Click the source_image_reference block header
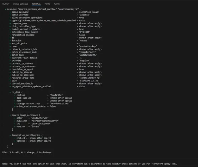The image size is (198, 167). pos(26,115)
